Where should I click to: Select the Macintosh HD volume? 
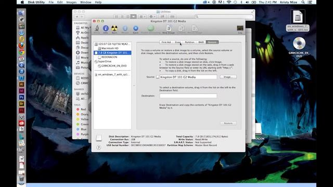tap(112, 48)
